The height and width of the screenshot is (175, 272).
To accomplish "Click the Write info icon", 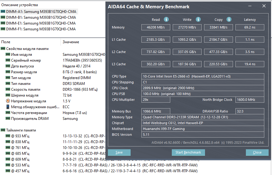I will [198, 19].
